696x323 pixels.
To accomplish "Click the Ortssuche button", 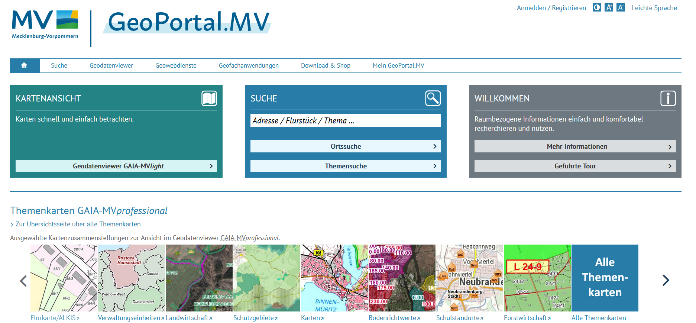I will [x=346, y=146].
